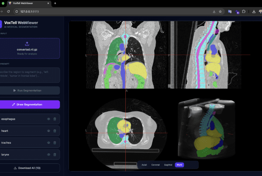
Task: Click the upload icon above converted.nii.gz
Action: [x=27, y=44]
